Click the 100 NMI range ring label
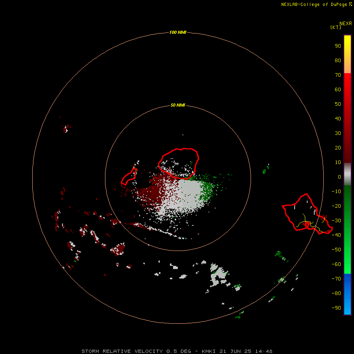Image resolution: width=354 pixels, height=354 pixels. coord(178,32)
